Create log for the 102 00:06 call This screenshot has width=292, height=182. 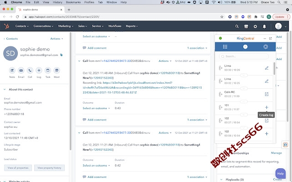266,133
